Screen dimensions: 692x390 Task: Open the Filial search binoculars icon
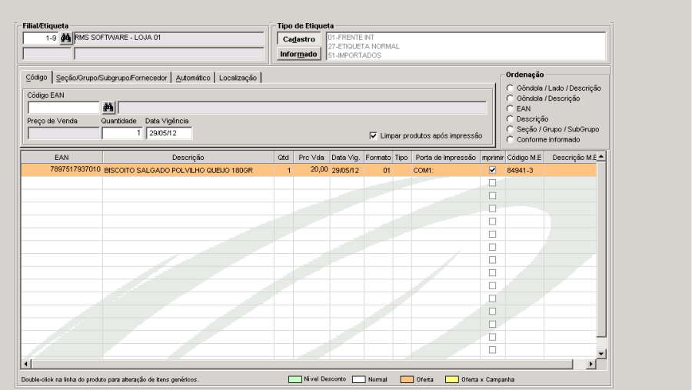66,38
